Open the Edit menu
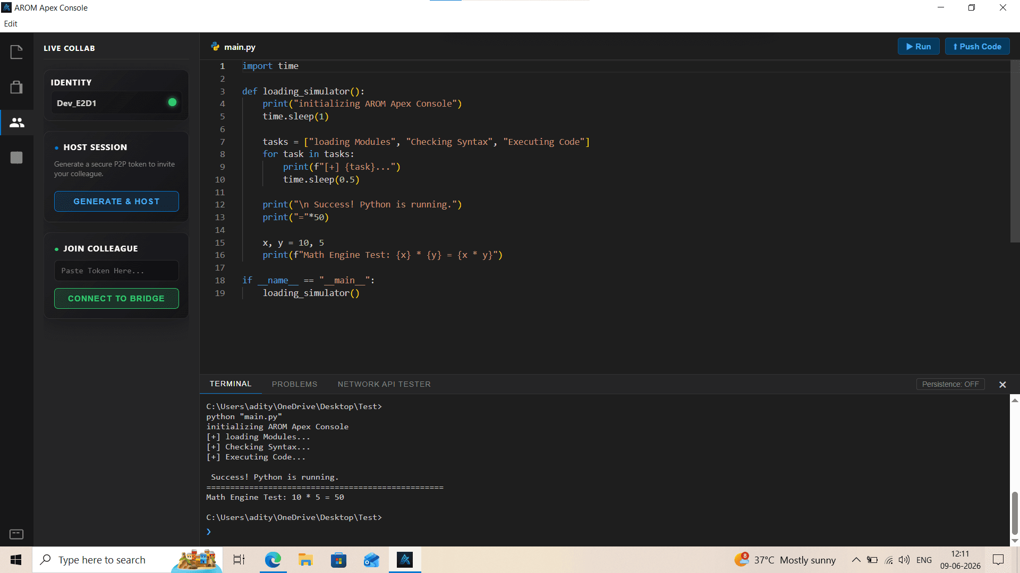 (x=11, y=24)
